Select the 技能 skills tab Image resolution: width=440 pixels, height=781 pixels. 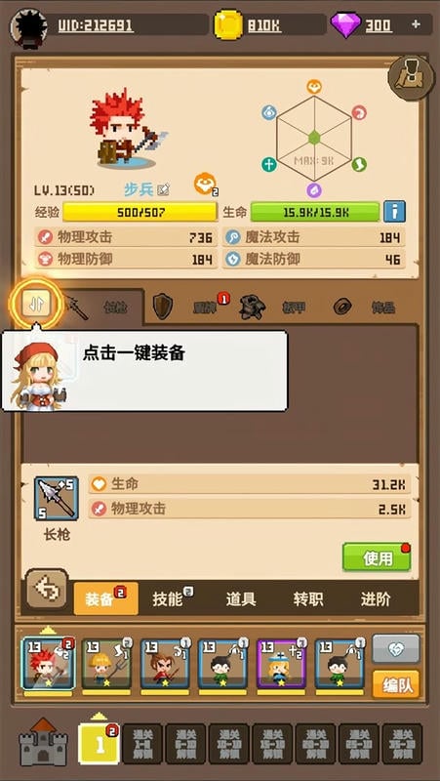click(168, 599)
